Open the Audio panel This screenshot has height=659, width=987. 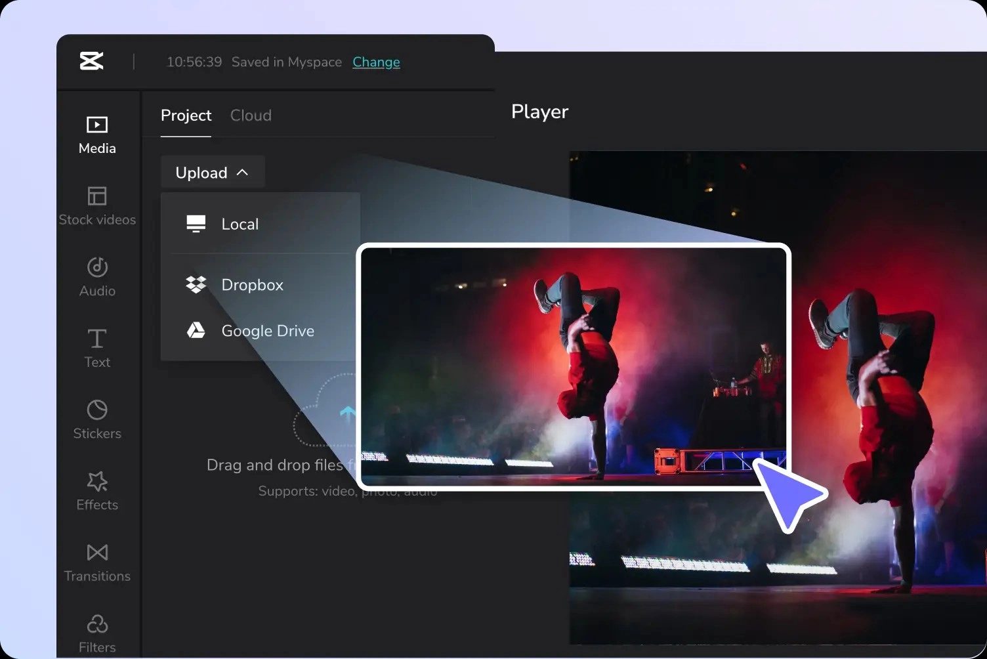pos(97,277)
